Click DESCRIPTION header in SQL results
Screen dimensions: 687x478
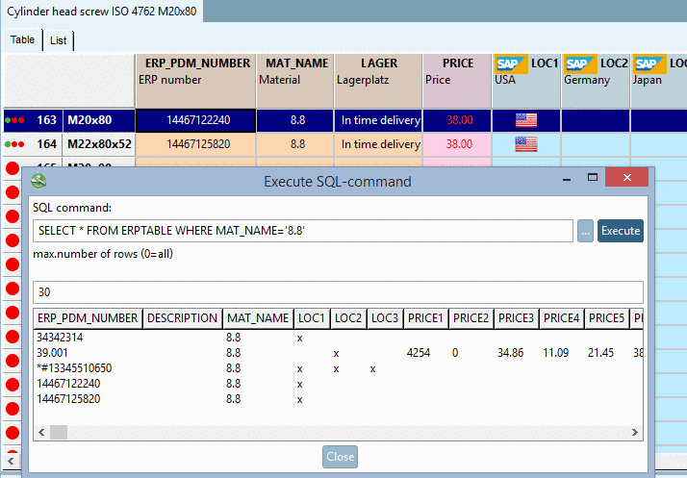click(182, 318)
